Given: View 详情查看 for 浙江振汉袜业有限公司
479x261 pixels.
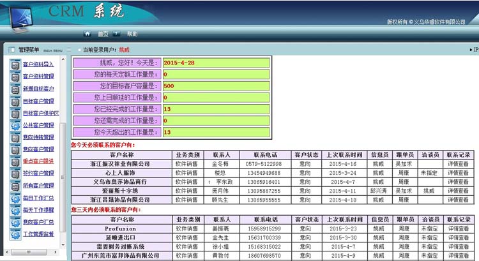Looking at the screenshot, I should [458, 164].
